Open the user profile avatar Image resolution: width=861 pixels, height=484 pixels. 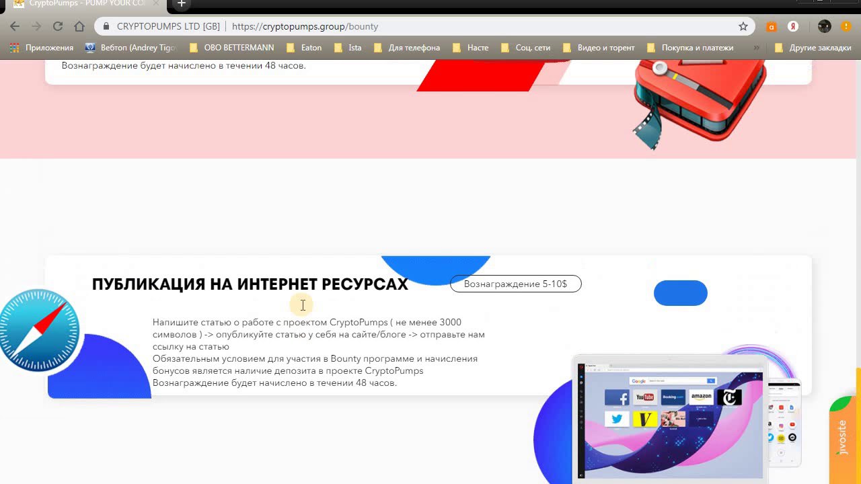tap(825, 27)
